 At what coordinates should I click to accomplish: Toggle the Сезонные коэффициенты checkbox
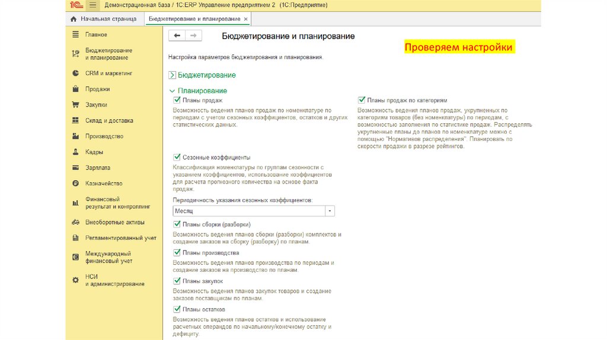pyautogui.click(x=177, y=157)
